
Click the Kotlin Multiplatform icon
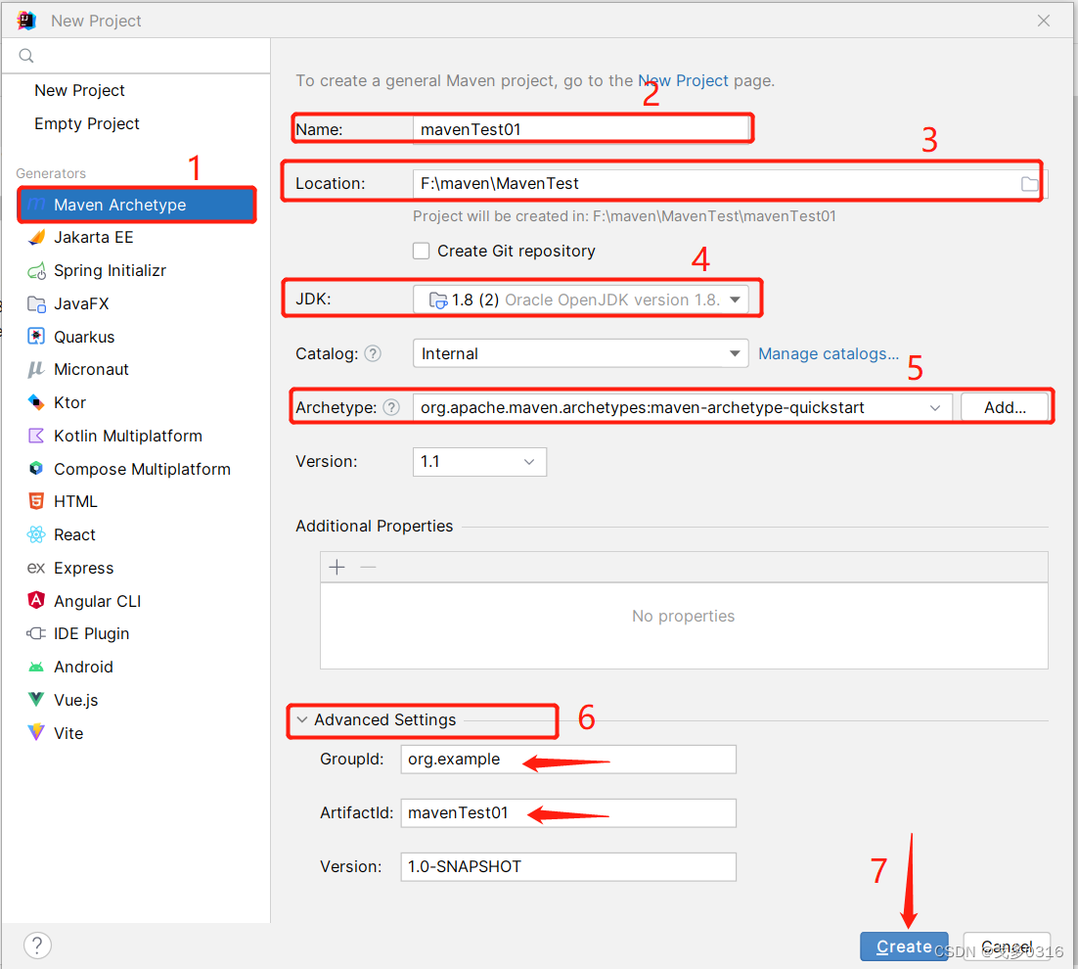(36, 436)
